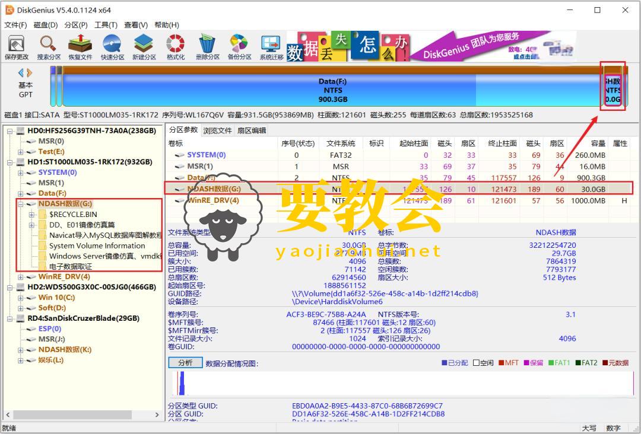This screenshot has height=434, width=641.
Task: Select the 电子数据取证 folder in tree
Action: pos(71,267)
